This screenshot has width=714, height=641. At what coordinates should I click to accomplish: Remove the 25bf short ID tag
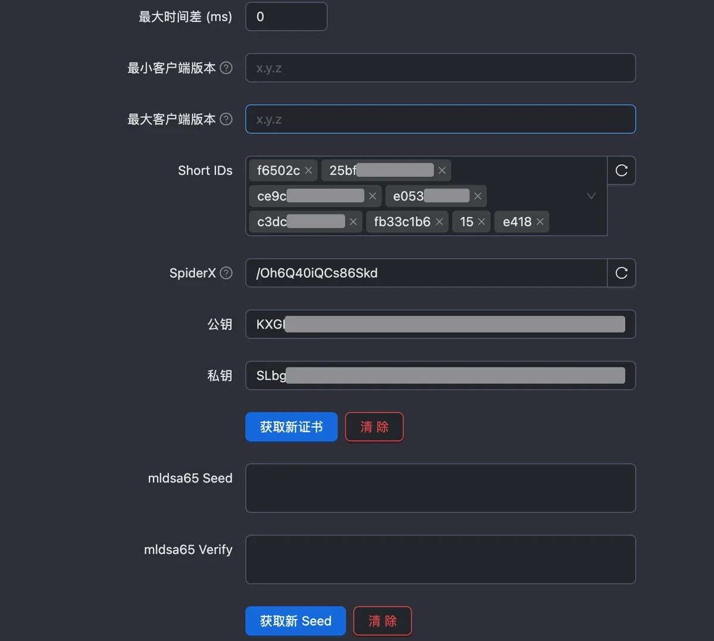click(442, 171)
